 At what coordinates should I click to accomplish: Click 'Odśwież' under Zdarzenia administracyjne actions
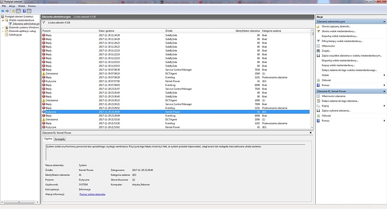coord(326,80)
